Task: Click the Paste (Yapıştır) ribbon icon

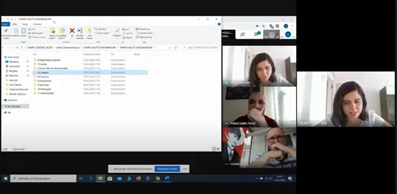Action: pyautogui.click(x=23, y=32)
